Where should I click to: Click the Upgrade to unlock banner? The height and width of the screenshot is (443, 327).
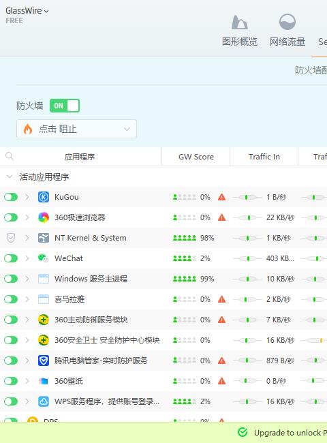point(163,433)
